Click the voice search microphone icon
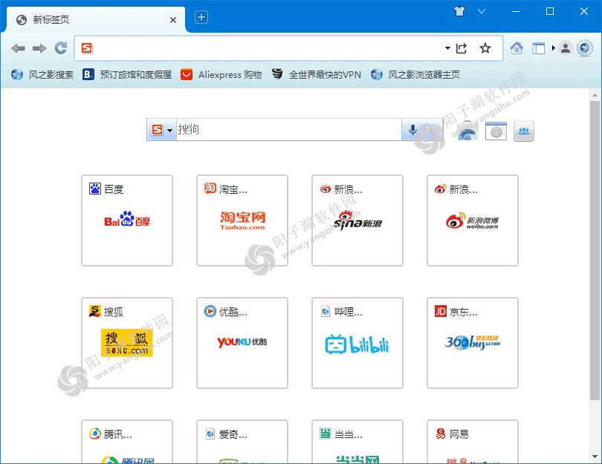This screenshot has height=464, width=602. (x=413, y=129)
